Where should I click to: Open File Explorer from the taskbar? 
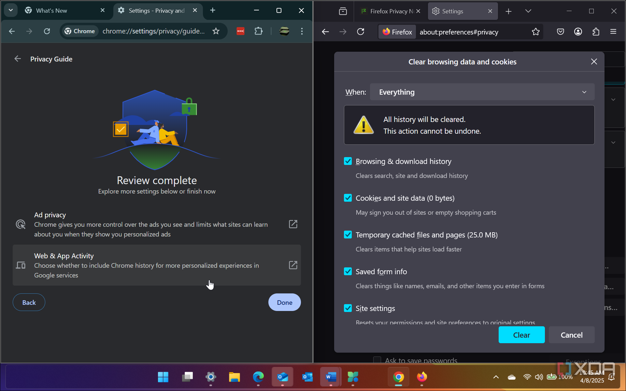click(235, 377)
